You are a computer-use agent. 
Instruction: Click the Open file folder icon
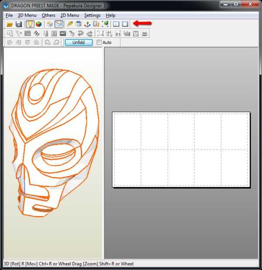[10, 24]
